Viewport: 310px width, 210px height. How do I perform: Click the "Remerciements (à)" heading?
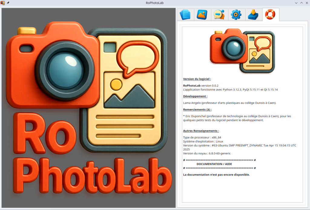[x=197, y=110]
